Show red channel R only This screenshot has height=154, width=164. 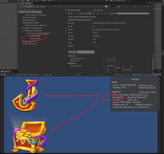tap(94, 14)
